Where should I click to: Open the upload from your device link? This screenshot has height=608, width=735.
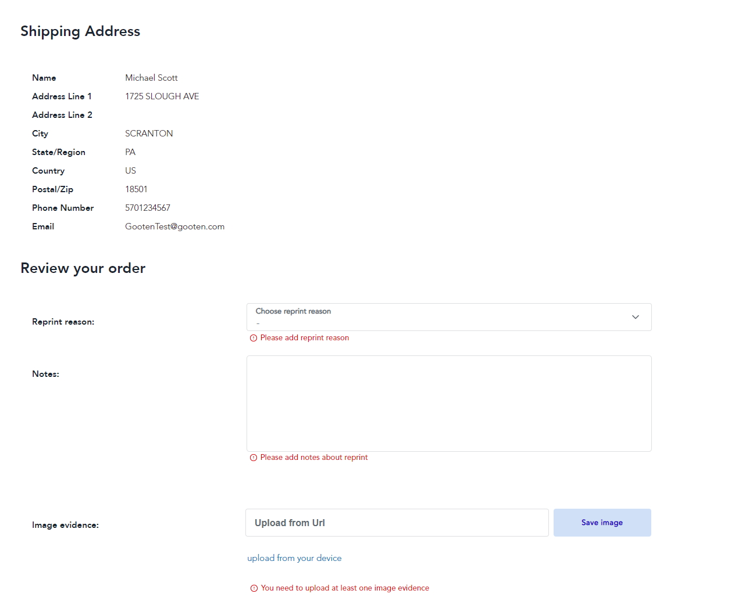[x=294, y=558]
